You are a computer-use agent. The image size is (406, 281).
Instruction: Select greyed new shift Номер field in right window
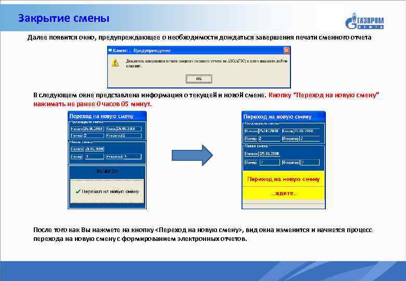pyautogui.click(x=270, y=162)
